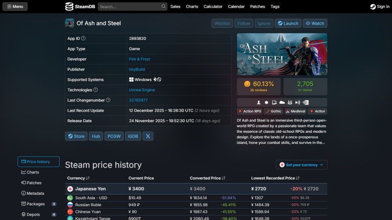Toggle Ignore for this game
Image resolution: width=392 pixels, height=220 pixels.
click(264, 23)
